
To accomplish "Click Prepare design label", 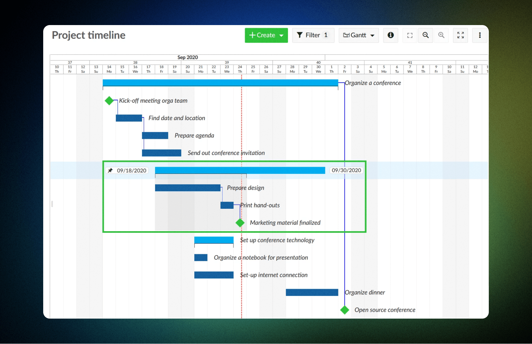I will (246, 188).
